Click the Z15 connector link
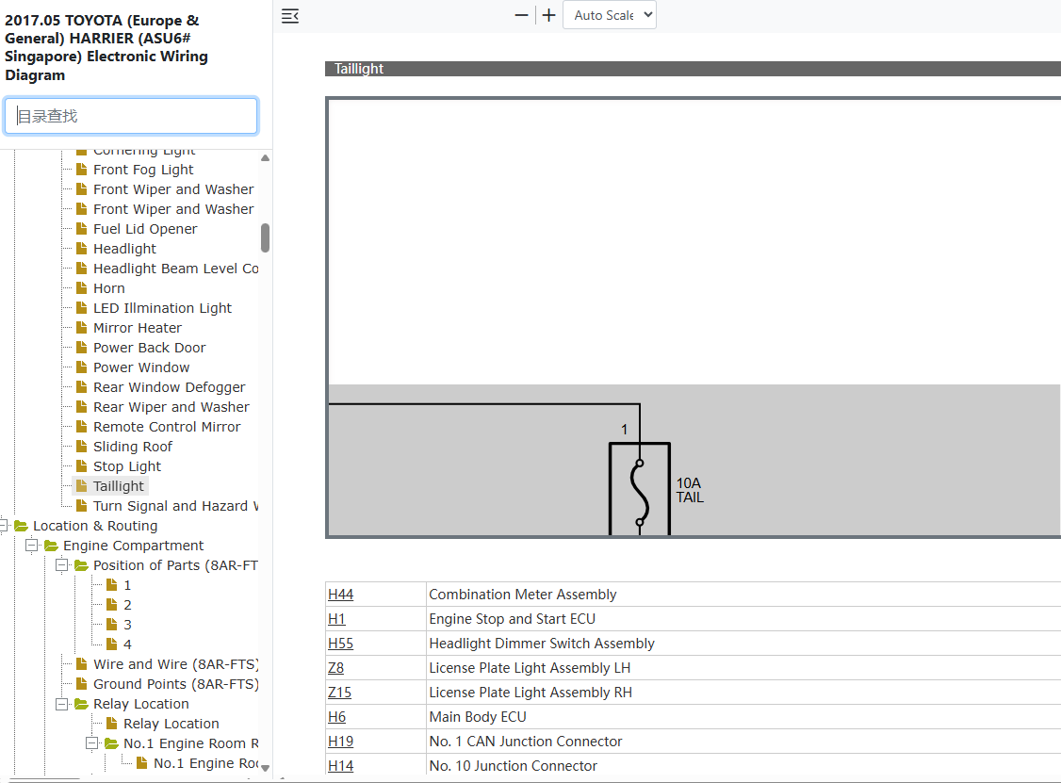 pos(339,693)
